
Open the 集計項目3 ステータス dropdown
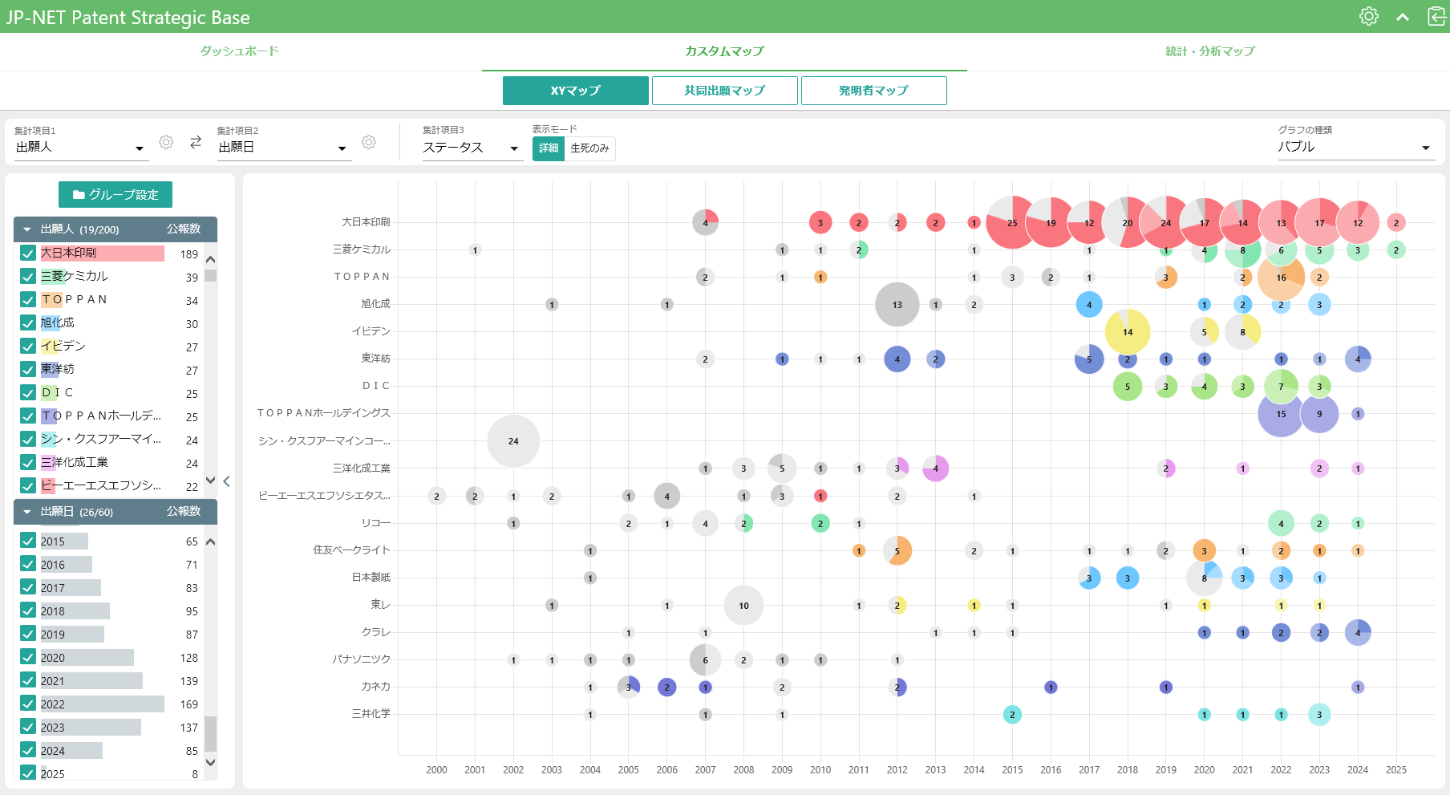tap(472, 148)
